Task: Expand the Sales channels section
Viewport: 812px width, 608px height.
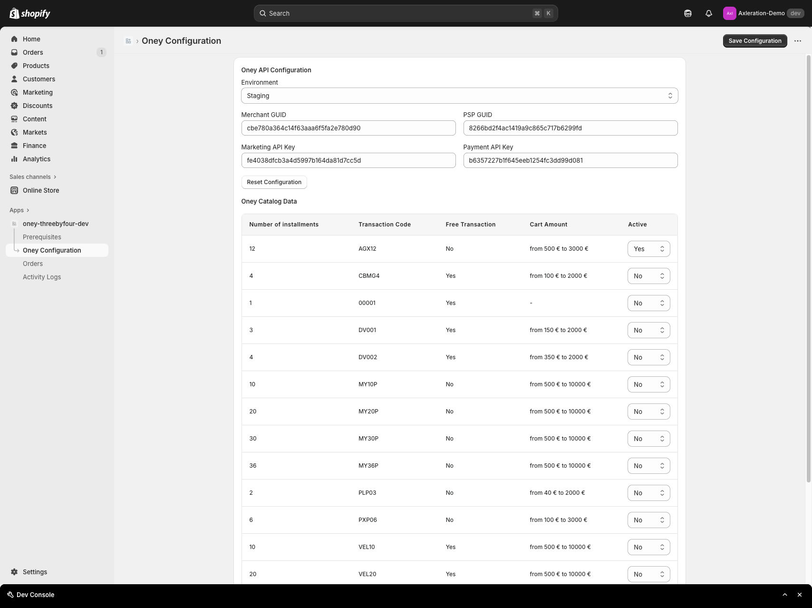Action: (x=32, y=177)
